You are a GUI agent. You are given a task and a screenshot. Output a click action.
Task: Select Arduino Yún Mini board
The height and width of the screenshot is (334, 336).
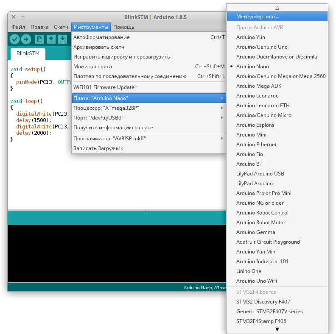tap(277, 252)
